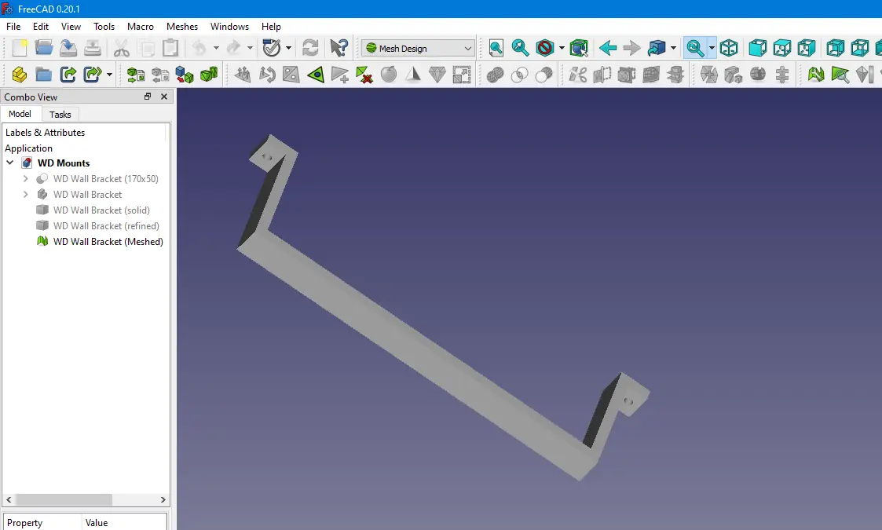882x530 pixels.
Task: Fit all content in the view
Action: [496, 49]
